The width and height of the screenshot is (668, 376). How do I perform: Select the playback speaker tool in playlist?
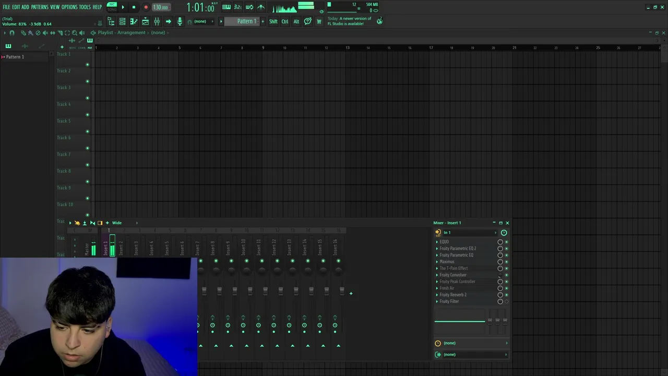pyautogui.click(x=82, y=32)
